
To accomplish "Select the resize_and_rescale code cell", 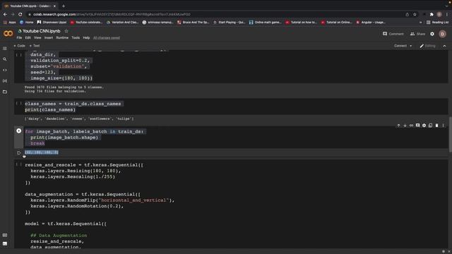I will (231, 203).
